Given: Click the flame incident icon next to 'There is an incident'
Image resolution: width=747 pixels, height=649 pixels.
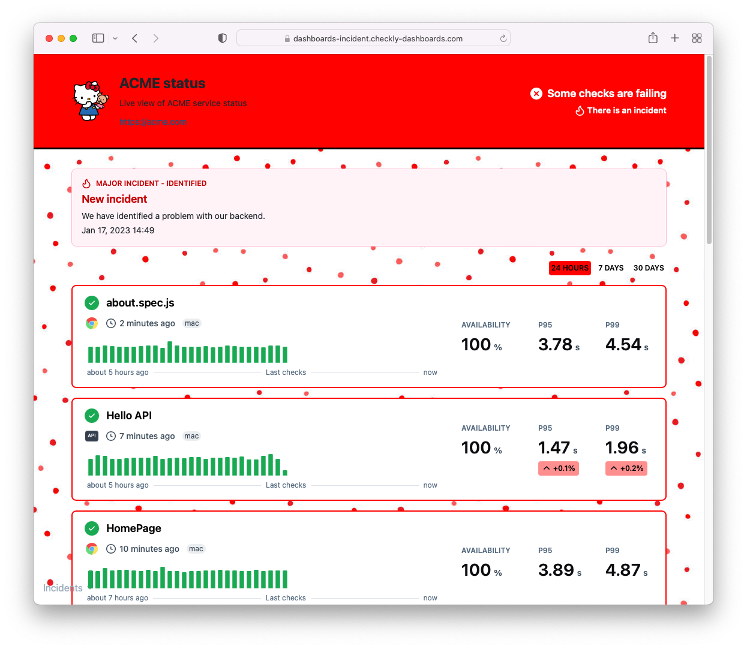Looking at the screenshot, I should (580, 110).
